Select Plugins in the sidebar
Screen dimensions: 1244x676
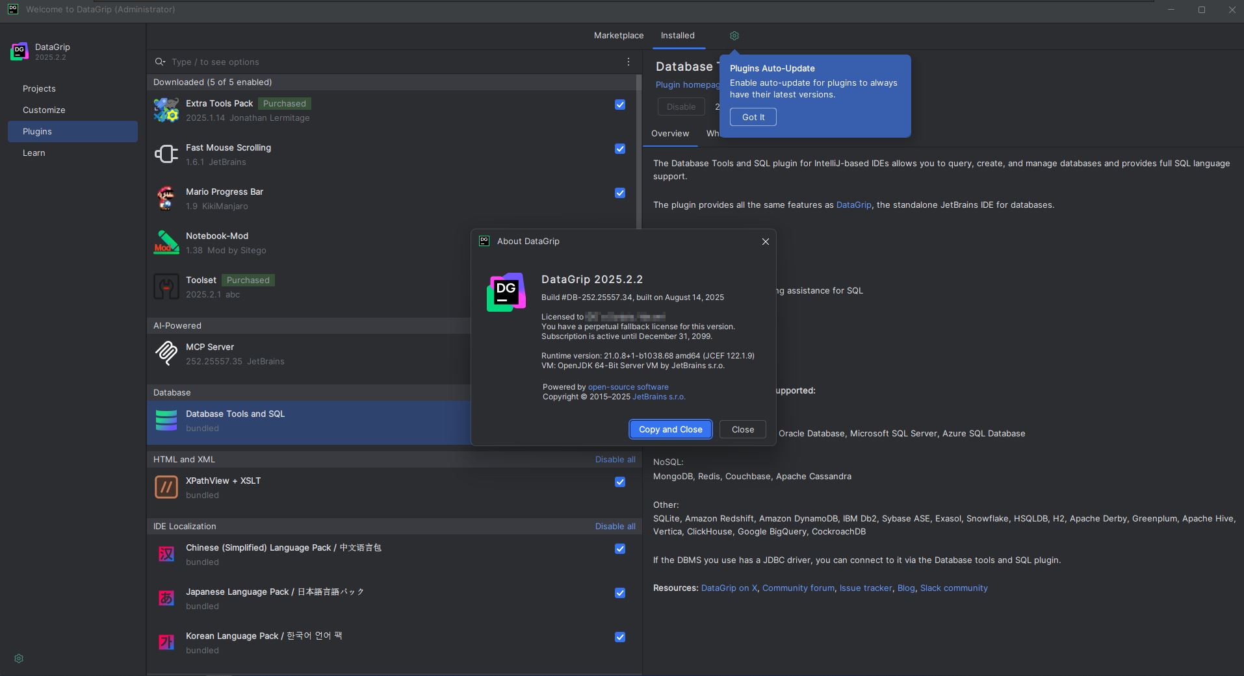[73, 131]
